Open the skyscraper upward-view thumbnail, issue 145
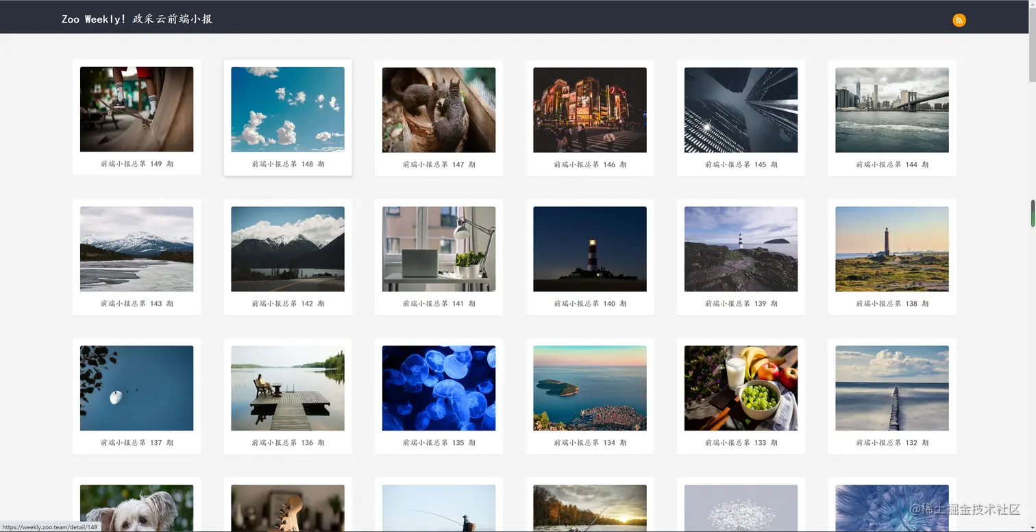Image resolution: width=1036 pixels, height=532 pixels. pos(741,110)
